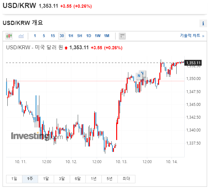
Task: Click the header price change +3.55 (+0.26%)
Action: click(x=76, y=6)
